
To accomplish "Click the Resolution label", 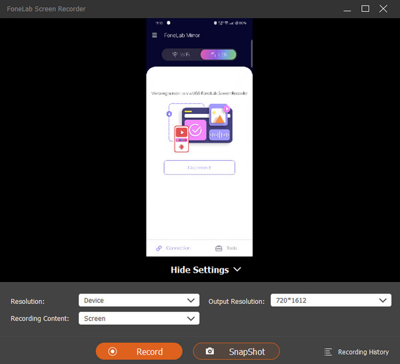I will click(x=27, y=301).
